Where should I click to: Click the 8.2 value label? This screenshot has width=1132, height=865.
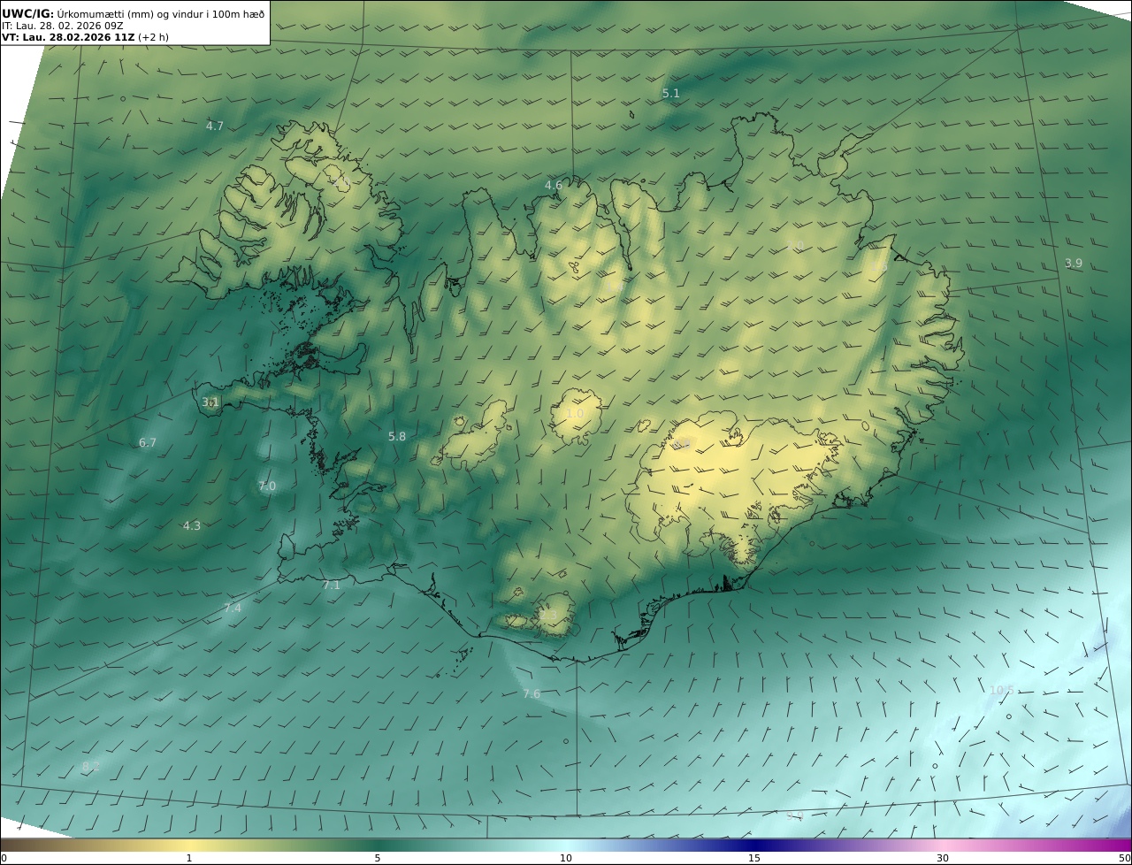[90, 766]
